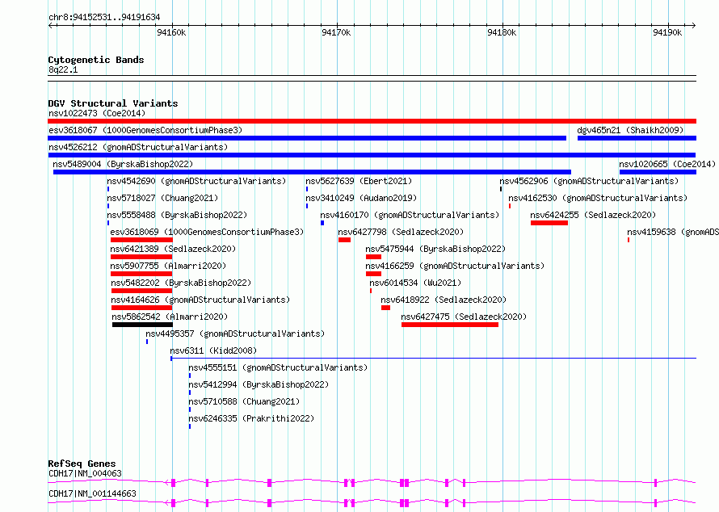
Task: Click nsv6427475 (Sedlazeck2020) label
Action: pos(464,317)
